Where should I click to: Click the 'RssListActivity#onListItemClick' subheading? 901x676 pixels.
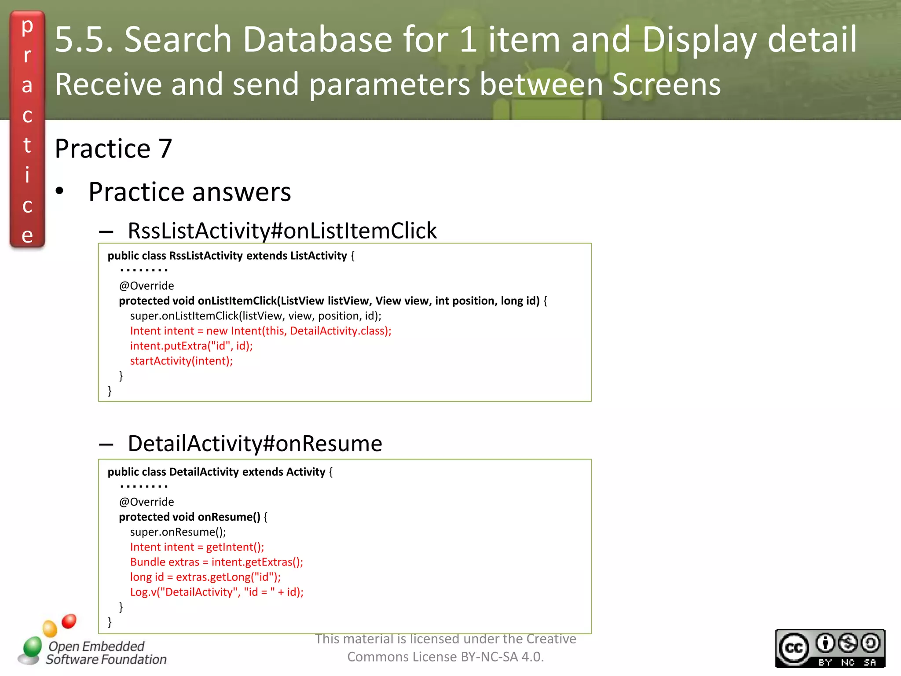click(282, 231)
